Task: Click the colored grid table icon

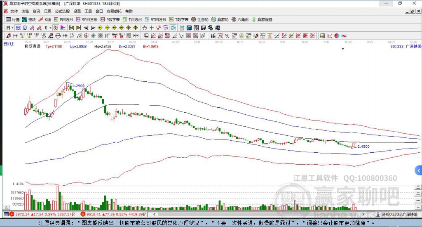Action: click(x=323, y=35)
